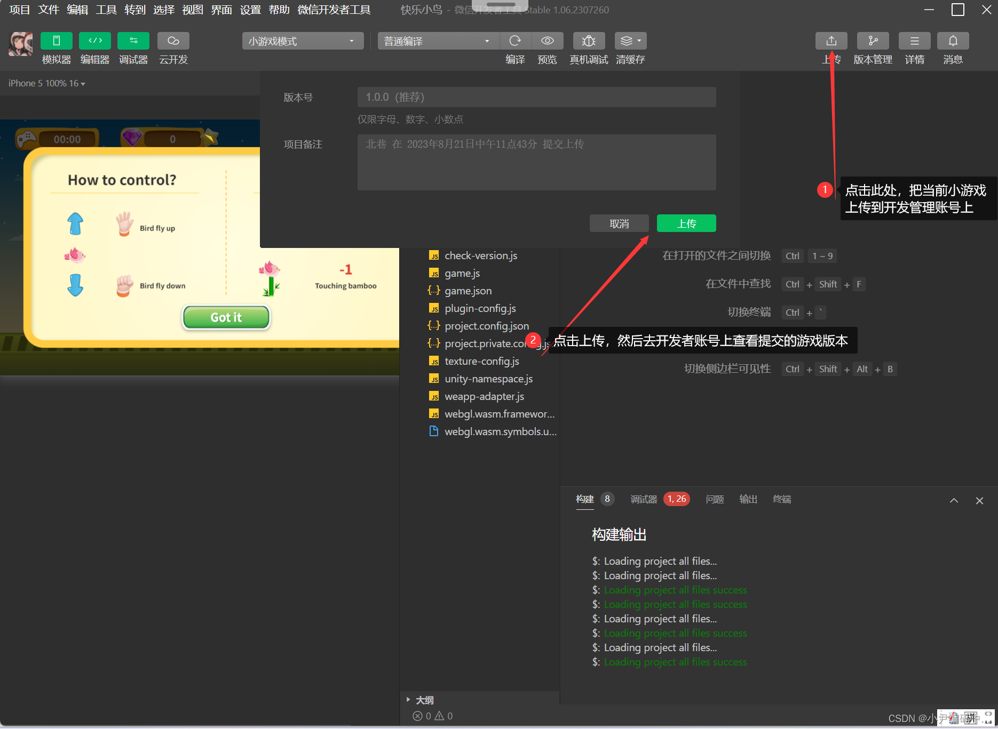Open plugin-config.js in file tree

480,308
